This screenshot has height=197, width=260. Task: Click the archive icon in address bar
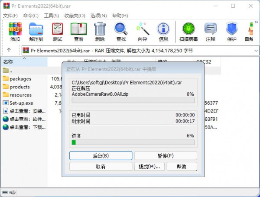click(26, 51)
